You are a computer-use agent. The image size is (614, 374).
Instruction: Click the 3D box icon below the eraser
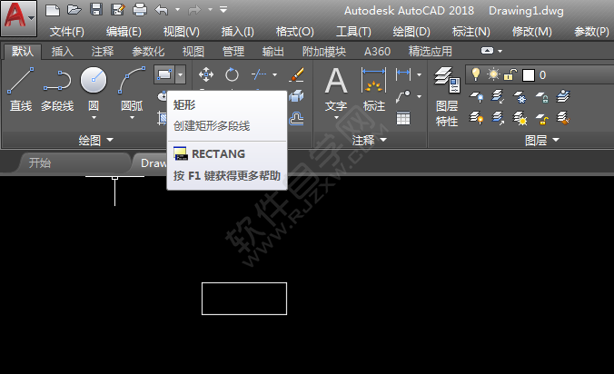pos(296,96)
